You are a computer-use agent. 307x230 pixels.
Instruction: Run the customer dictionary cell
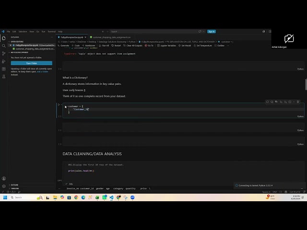pos(59,104)
